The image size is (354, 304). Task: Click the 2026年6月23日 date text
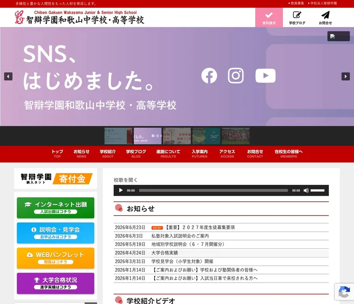click(130, 227)
